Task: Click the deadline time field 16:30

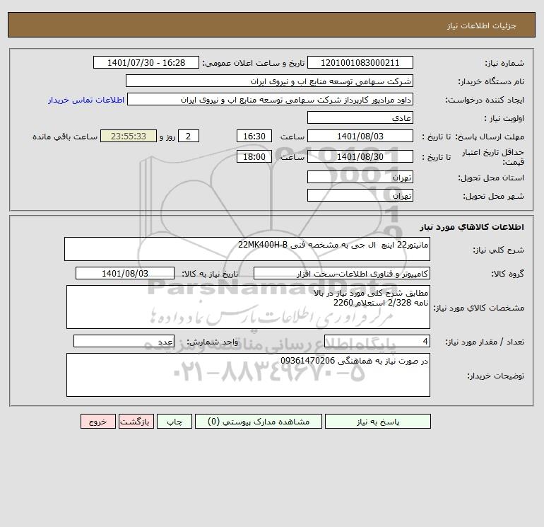Action: 254,137
